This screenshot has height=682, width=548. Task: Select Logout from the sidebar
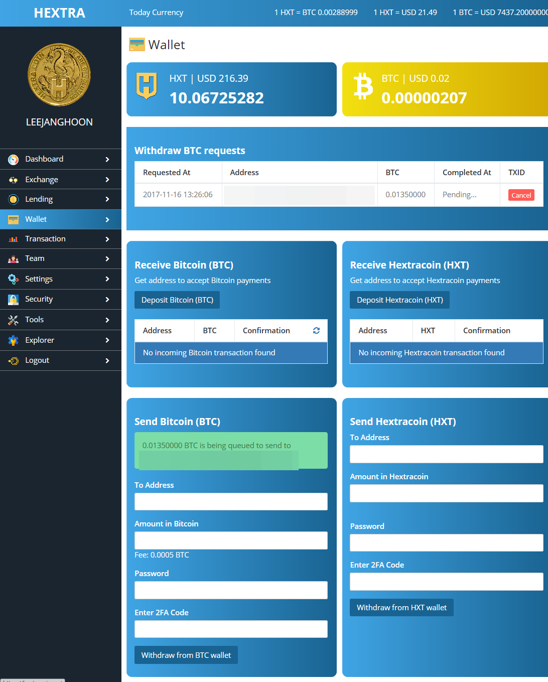pyautogui.click(x=60, y=360)
